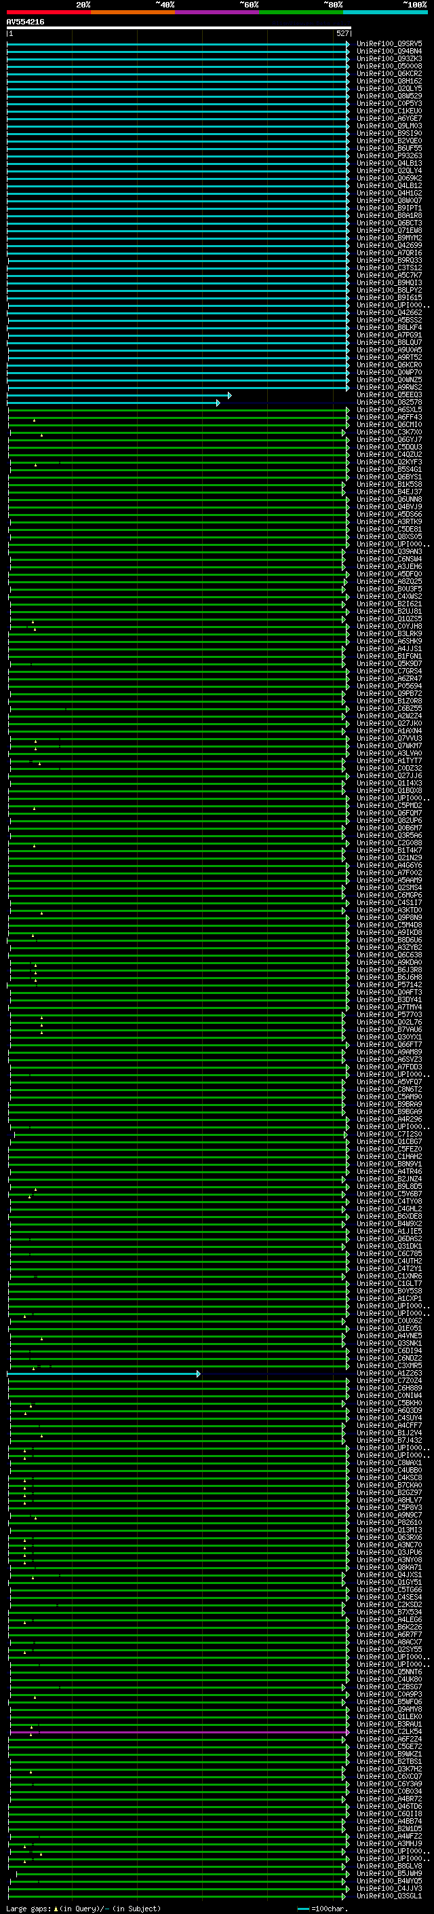Select hit label UniRef100_P82610
Screen dimensions: 434x1914
(389, 1523)
